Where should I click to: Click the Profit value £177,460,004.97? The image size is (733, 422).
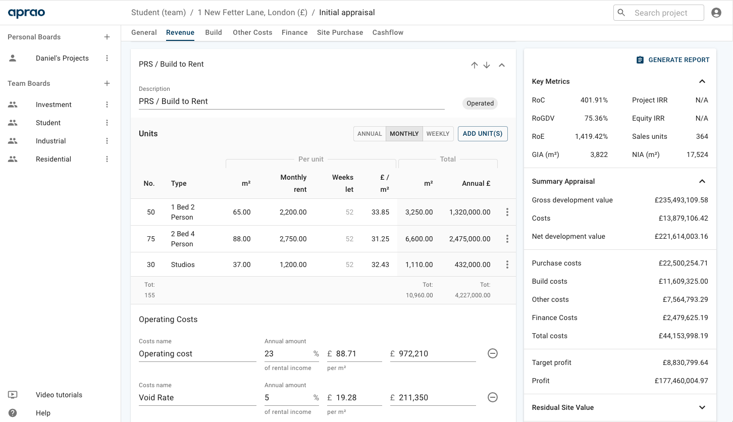point(682,381)
